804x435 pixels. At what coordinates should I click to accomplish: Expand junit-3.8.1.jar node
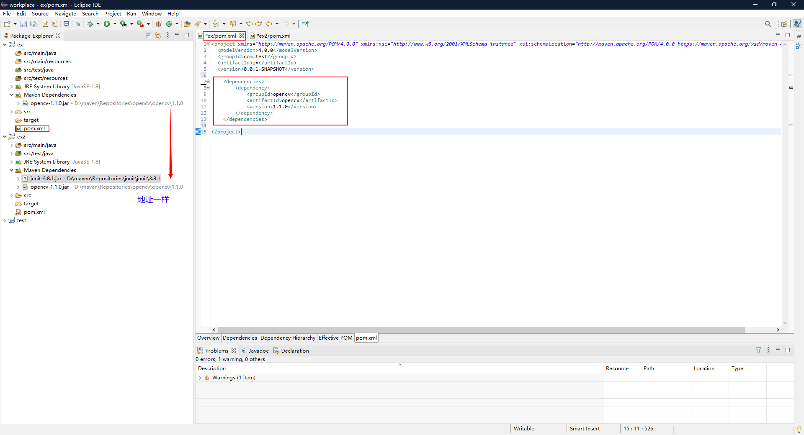click(x=18, y=179)
